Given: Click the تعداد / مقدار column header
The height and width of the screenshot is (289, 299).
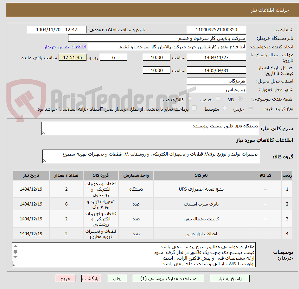Looking at the screenshot, I should (67, 175).
